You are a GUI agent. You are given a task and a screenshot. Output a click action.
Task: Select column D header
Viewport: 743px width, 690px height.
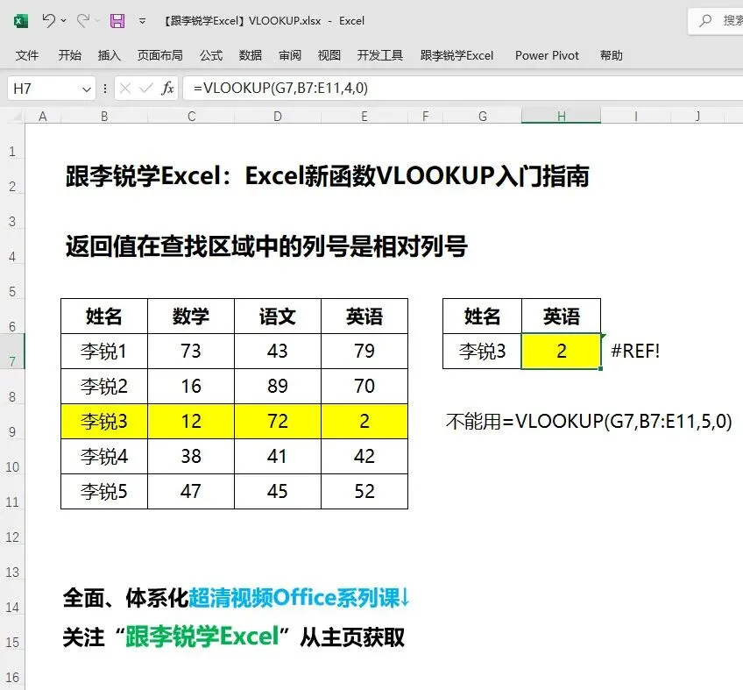(278, 117)
